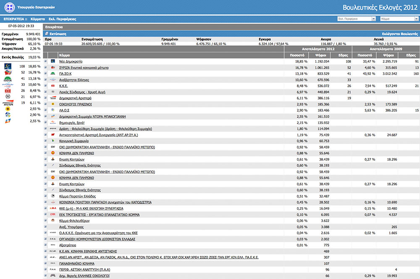Open the Κόμμα dropdown in the header
Screen dimensions: 420x279
tap(399, 19)
